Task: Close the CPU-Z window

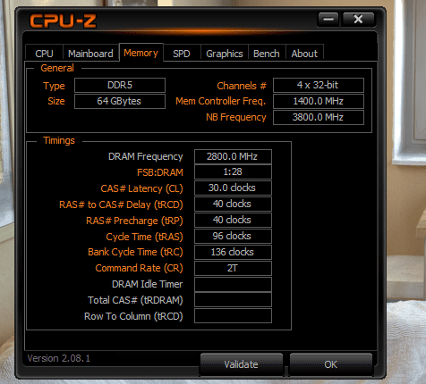Action: point(358,20)
